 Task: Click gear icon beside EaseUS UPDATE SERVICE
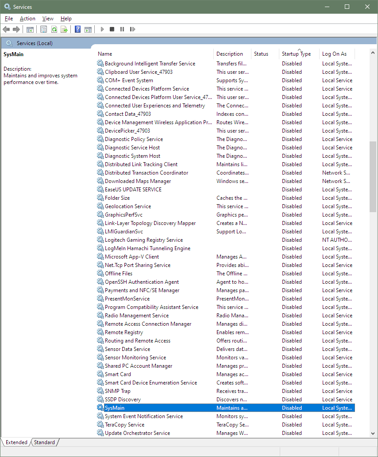click(100, 190)
